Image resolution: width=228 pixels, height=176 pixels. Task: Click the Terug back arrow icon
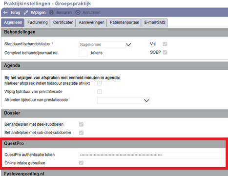click(5, 12)
